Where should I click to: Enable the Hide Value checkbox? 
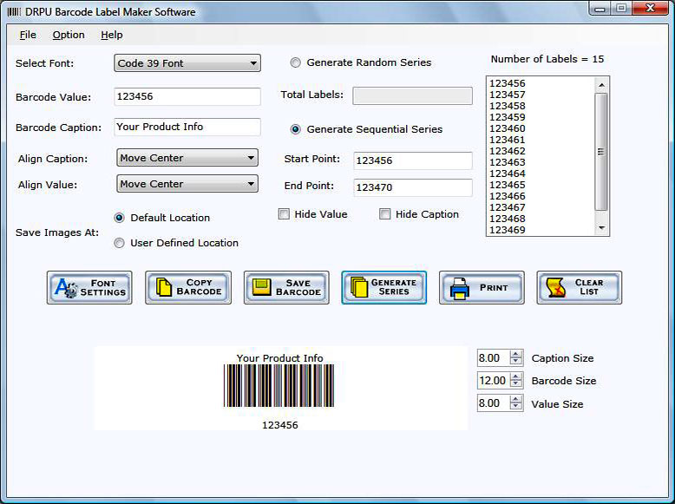284,214
